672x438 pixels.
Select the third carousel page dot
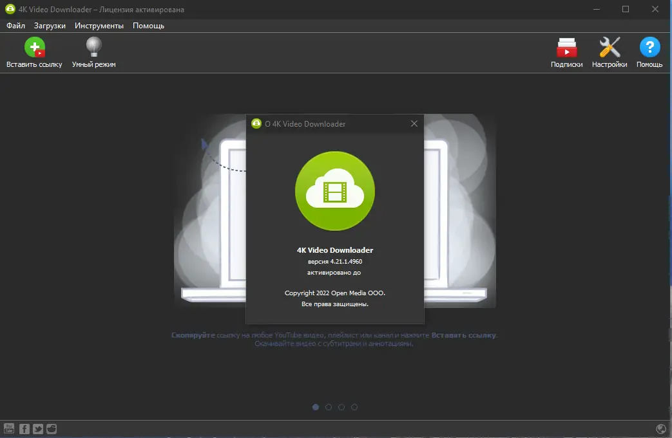[341, 407]
